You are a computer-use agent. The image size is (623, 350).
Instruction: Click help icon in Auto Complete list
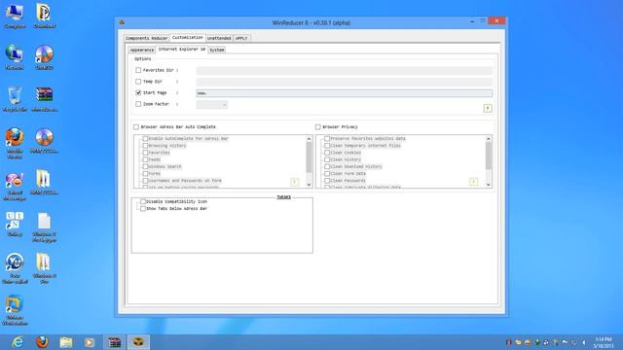(294, 182)
